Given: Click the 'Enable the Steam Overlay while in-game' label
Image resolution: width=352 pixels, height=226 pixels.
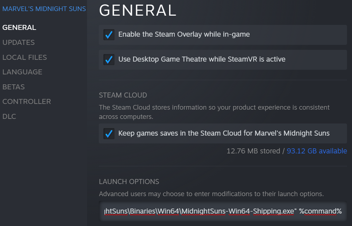Looking at the screenshot, I should (184, 35).
